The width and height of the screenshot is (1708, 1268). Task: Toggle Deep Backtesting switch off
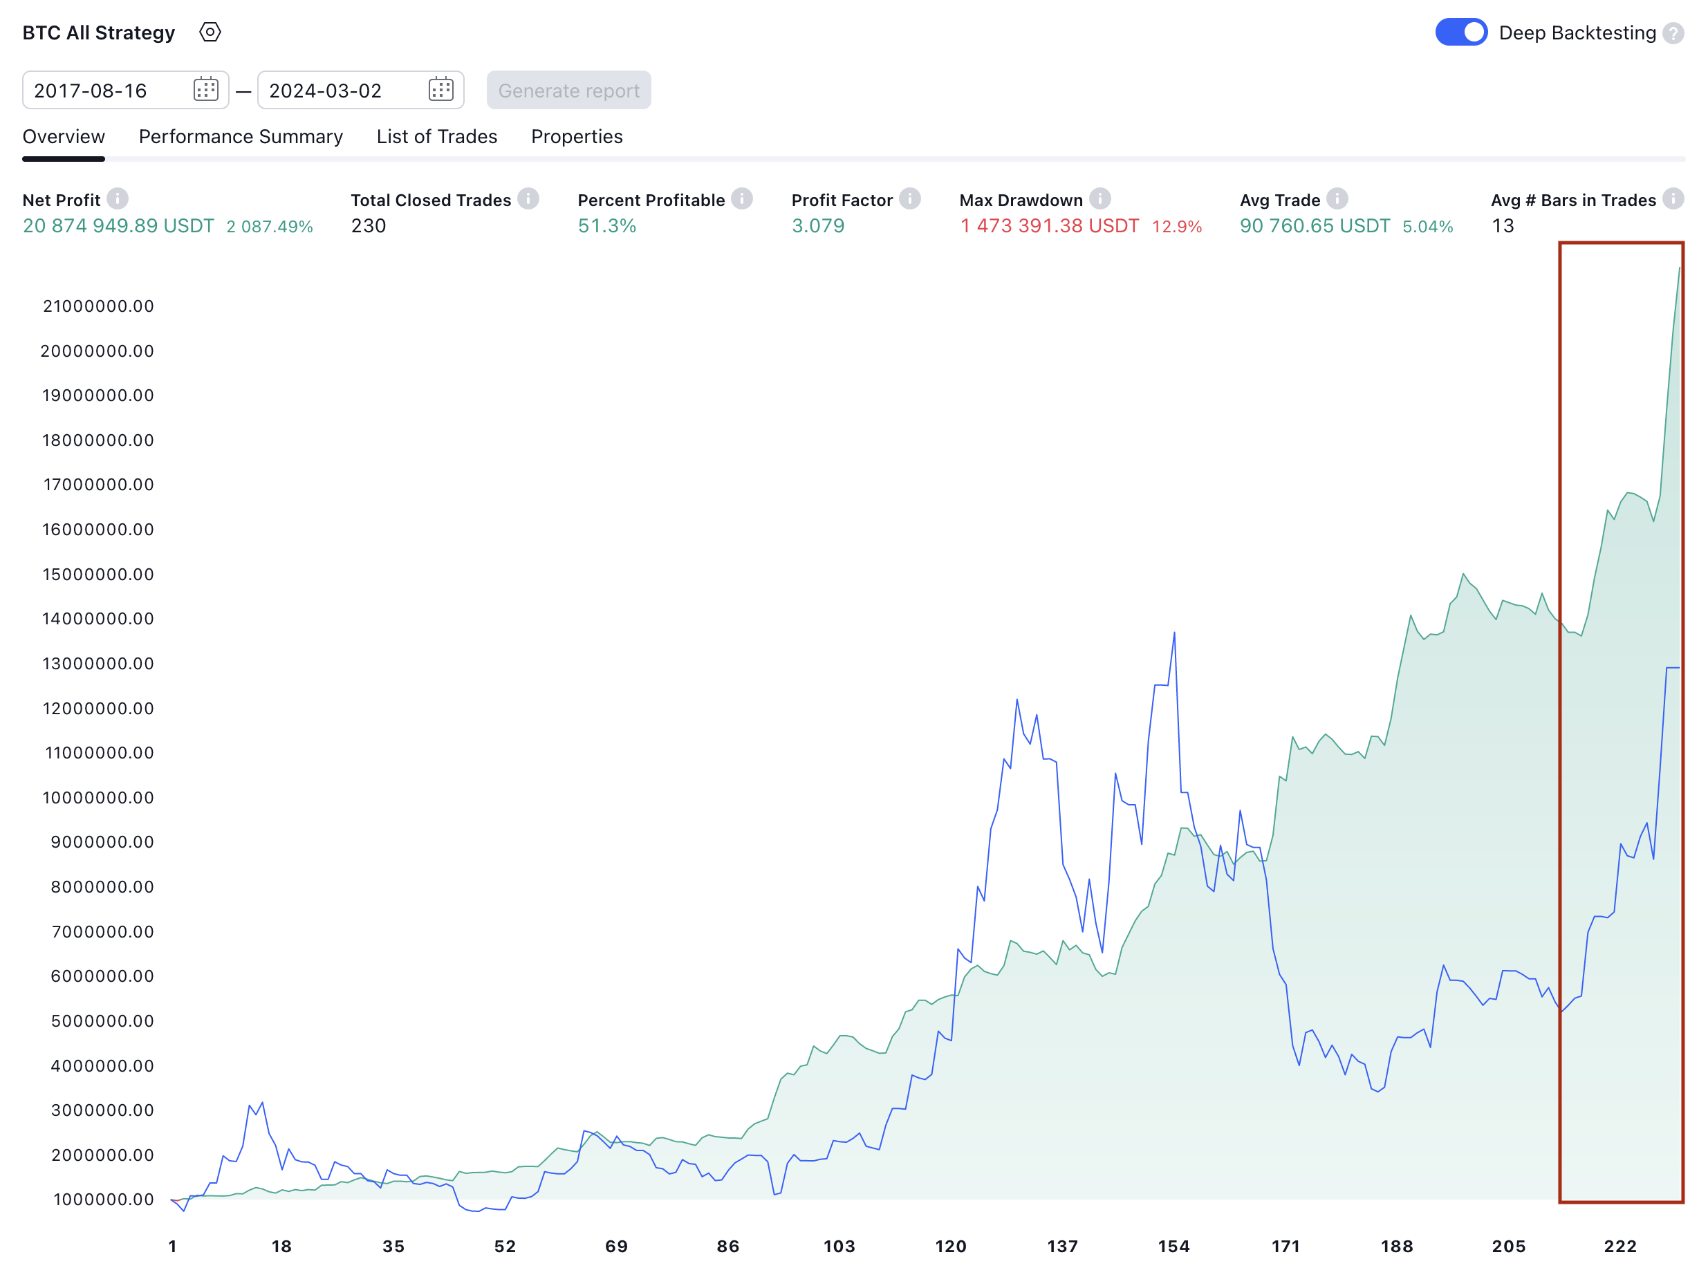coord(1461,32)
